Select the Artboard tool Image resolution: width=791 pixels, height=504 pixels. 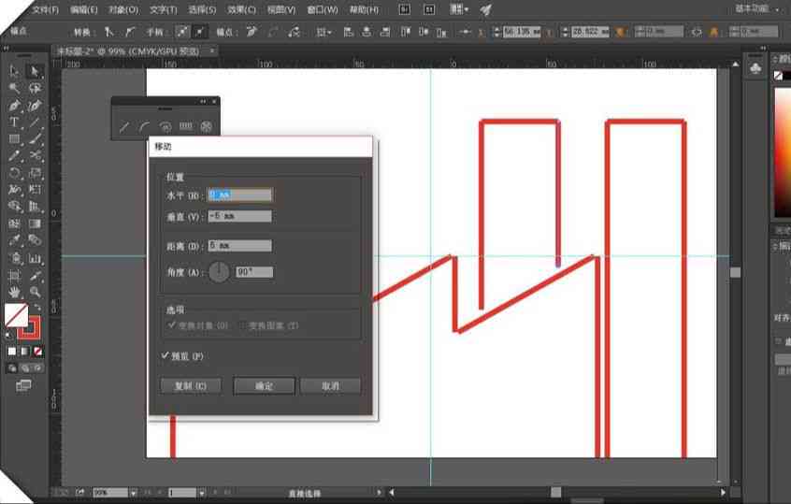click(14, 276)
